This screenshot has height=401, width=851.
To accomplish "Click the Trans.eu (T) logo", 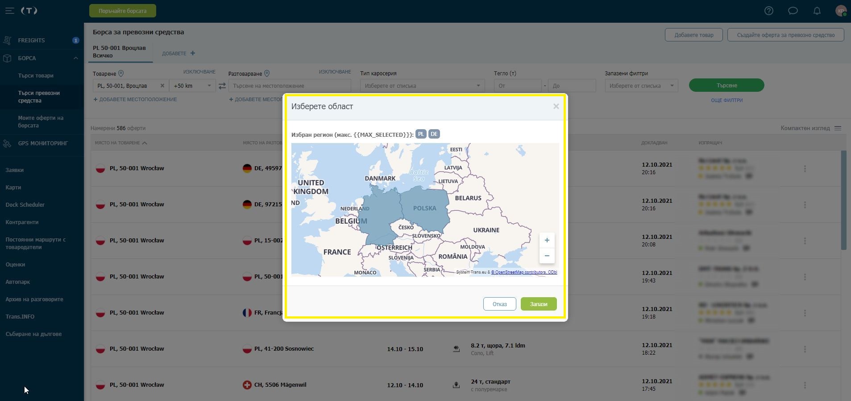I will 29,11.
